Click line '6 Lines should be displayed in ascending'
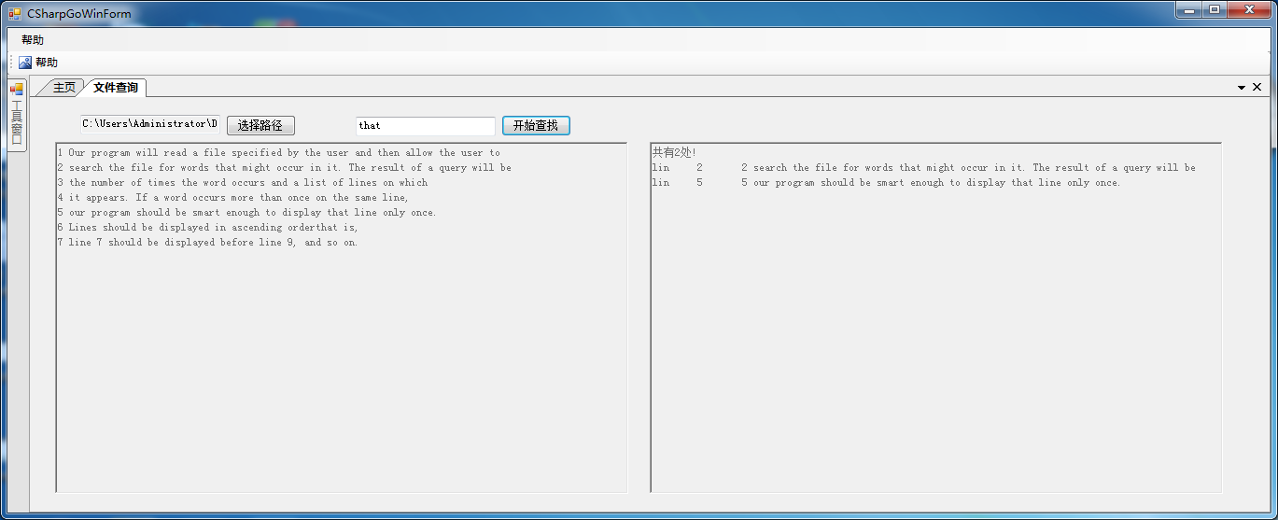This screenshot has height=520, width=1278. pyautogui.click(x=208, y=228)
